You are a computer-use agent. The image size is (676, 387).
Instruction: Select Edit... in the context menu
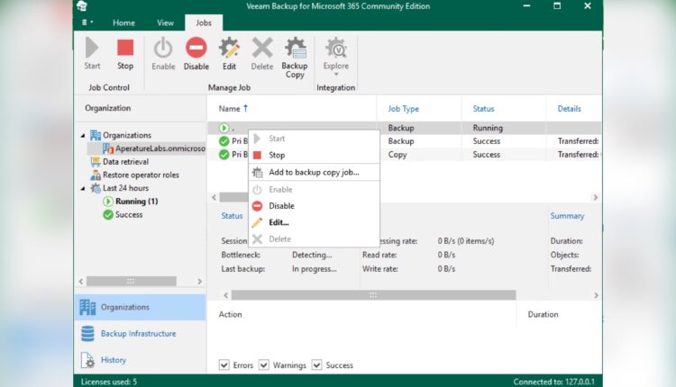(x=314, y=222)
